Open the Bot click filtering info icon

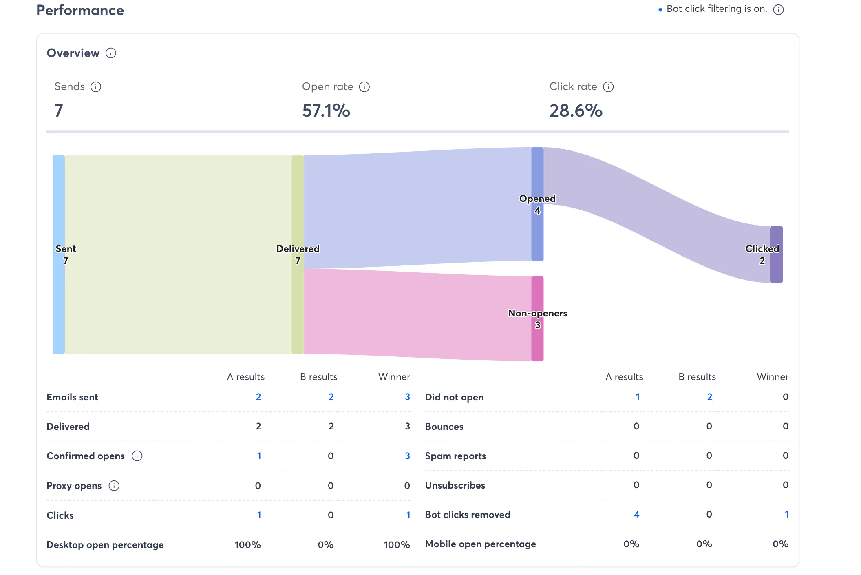(778, 10)
